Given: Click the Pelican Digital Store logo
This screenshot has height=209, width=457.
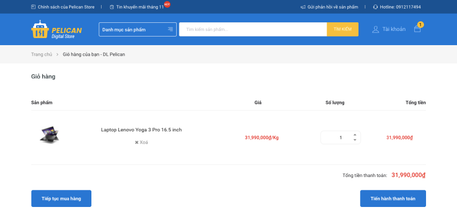Looking at the screenshot, I should [x=56, y=29].
